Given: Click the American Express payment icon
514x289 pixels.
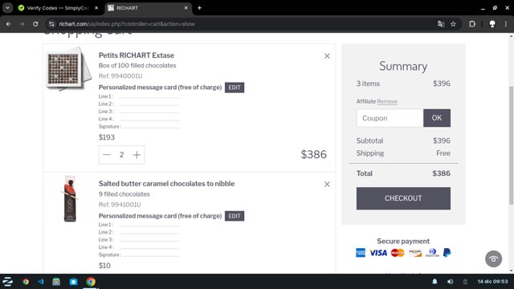Looking at the screenshot, I should 361,253.
